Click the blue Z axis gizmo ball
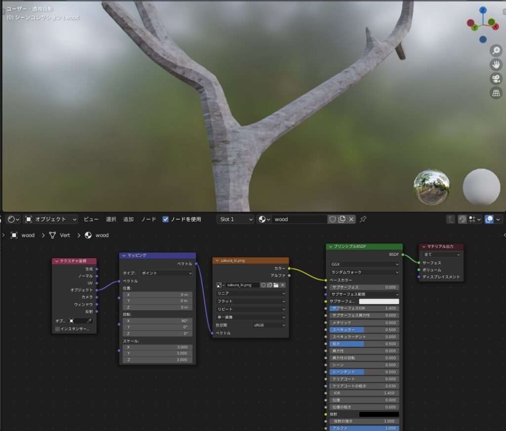This screenshot has width=506, height=431. (x=483, y=10)
